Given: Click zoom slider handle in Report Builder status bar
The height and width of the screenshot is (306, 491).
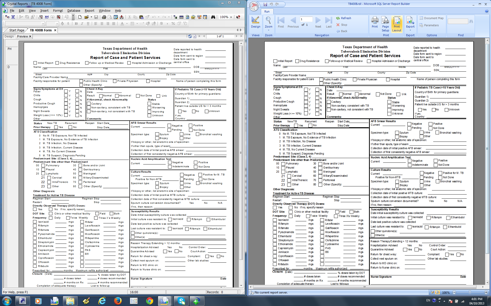Looking at the screenshot, I should point(470,292).
